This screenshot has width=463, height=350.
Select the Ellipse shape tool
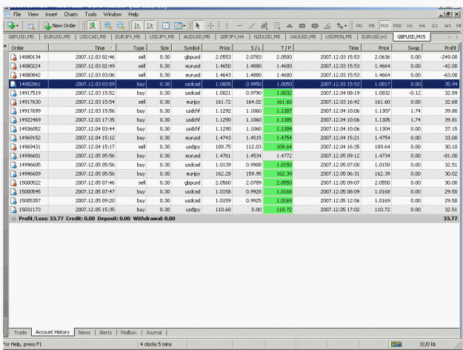(x=315, y=26)
